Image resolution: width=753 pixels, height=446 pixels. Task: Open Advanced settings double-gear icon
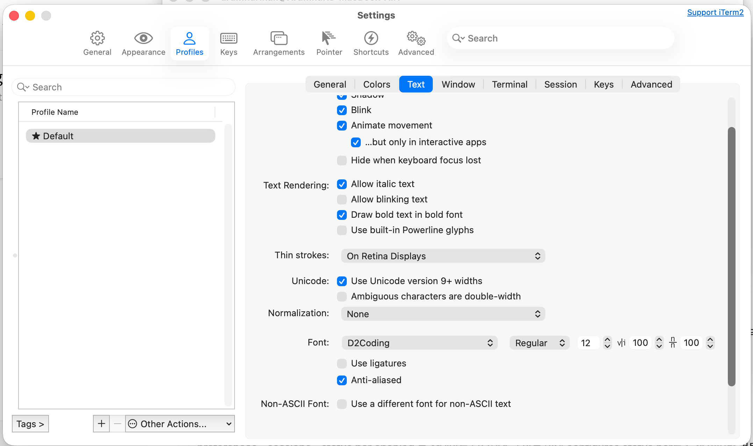tap(416, 38)
